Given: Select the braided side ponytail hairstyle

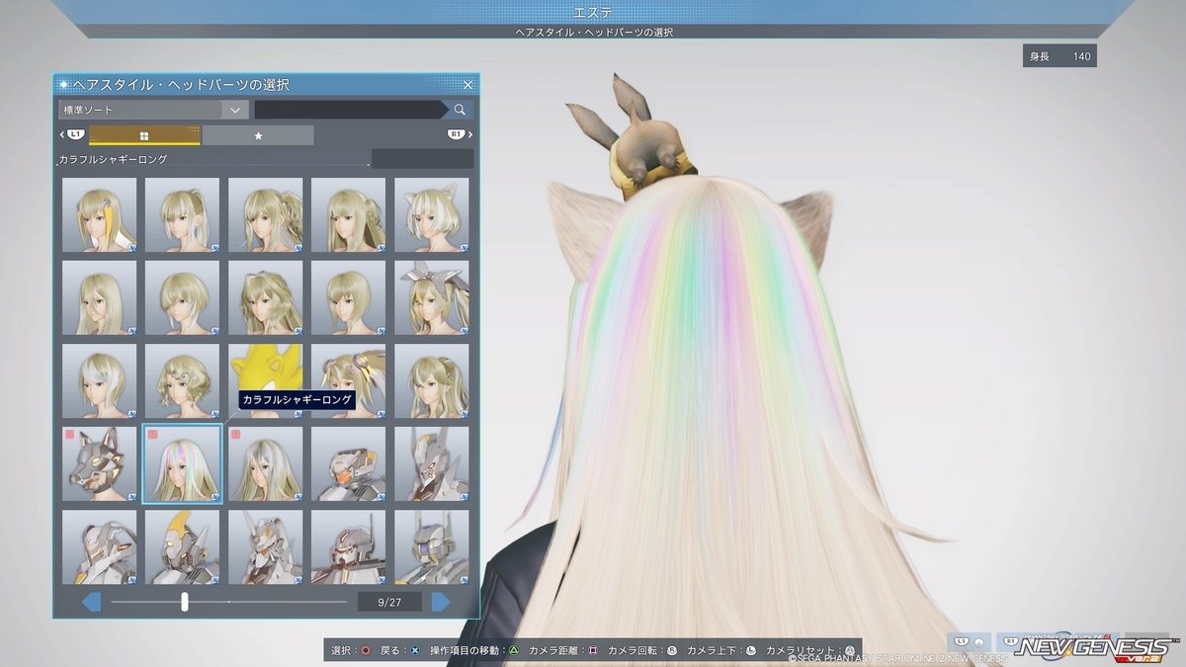Looking at the screenshot, I should pos(265,215).
